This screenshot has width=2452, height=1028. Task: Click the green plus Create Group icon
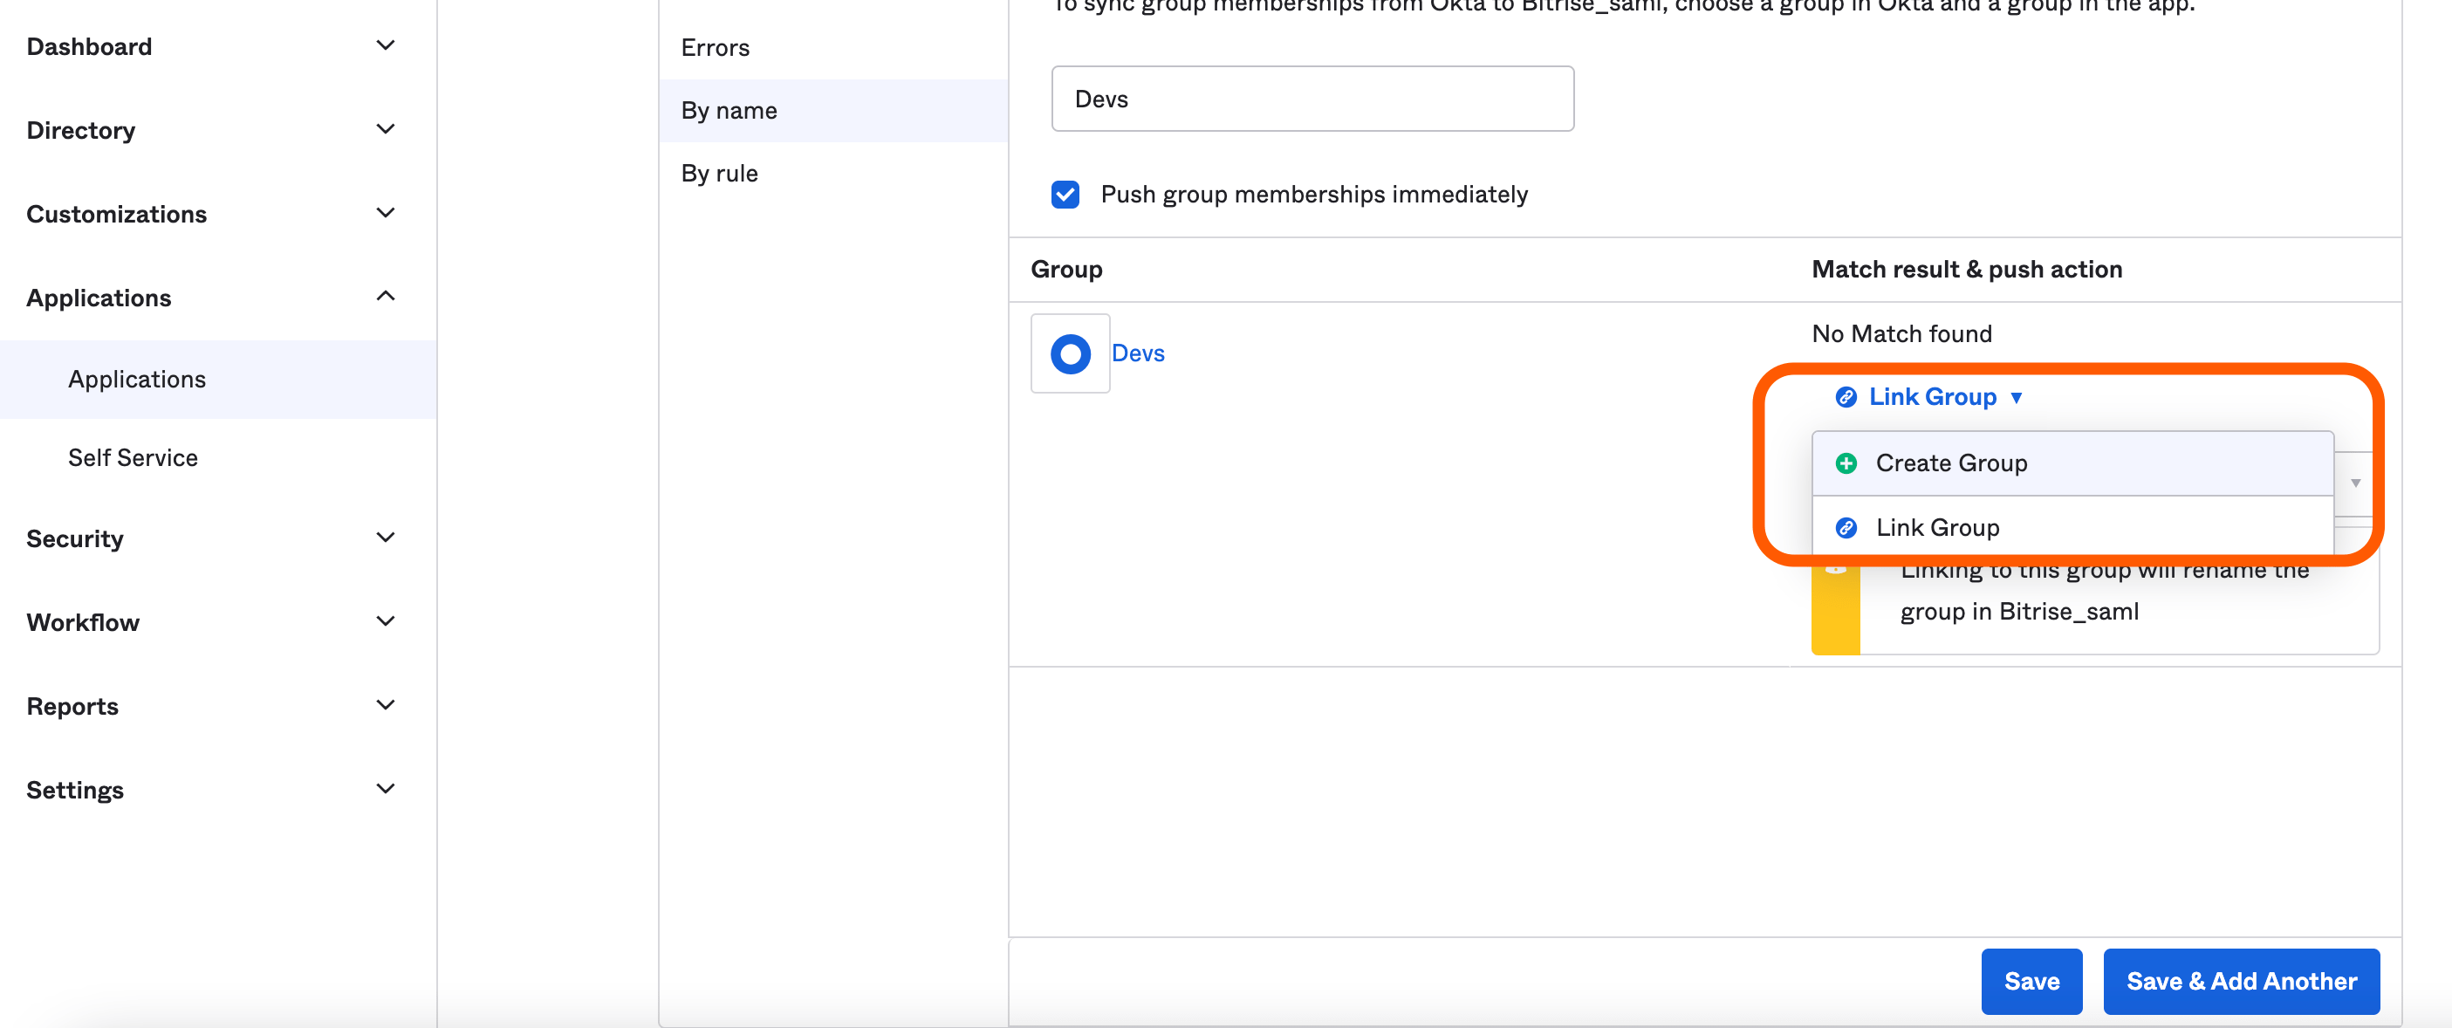1846,463
